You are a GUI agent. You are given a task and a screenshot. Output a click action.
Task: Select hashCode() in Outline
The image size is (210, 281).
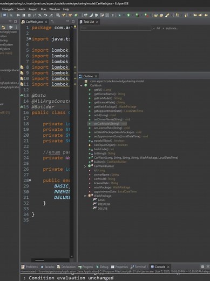click(x=104, y=149)
